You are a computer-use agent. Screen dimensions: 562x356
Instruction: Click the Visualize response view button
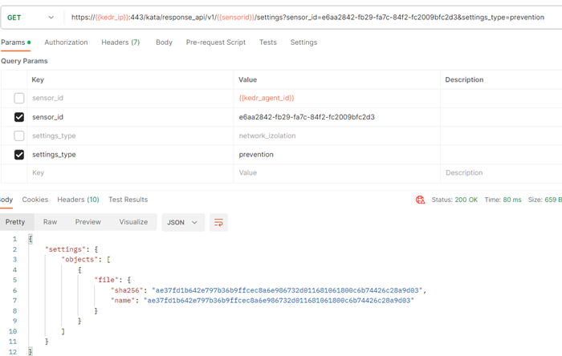(x=133, y=222)
